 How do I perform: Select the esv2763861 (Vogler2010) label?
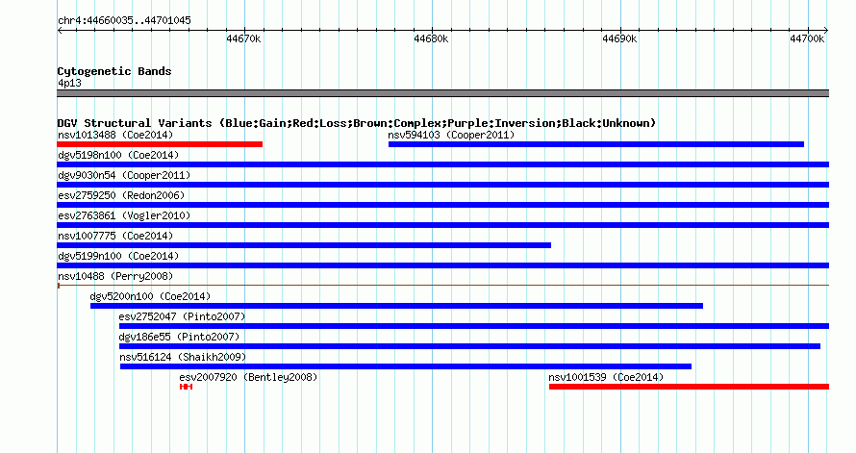click(124, 215)
